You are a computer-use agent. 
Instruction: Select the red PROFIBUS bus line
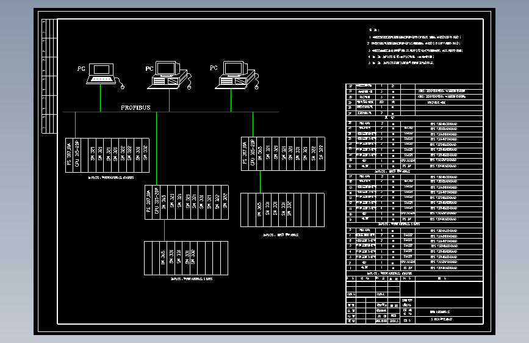coord(171,112)
